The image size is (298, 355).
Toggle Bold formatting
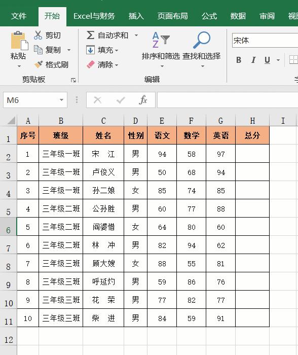coord(239,60)
